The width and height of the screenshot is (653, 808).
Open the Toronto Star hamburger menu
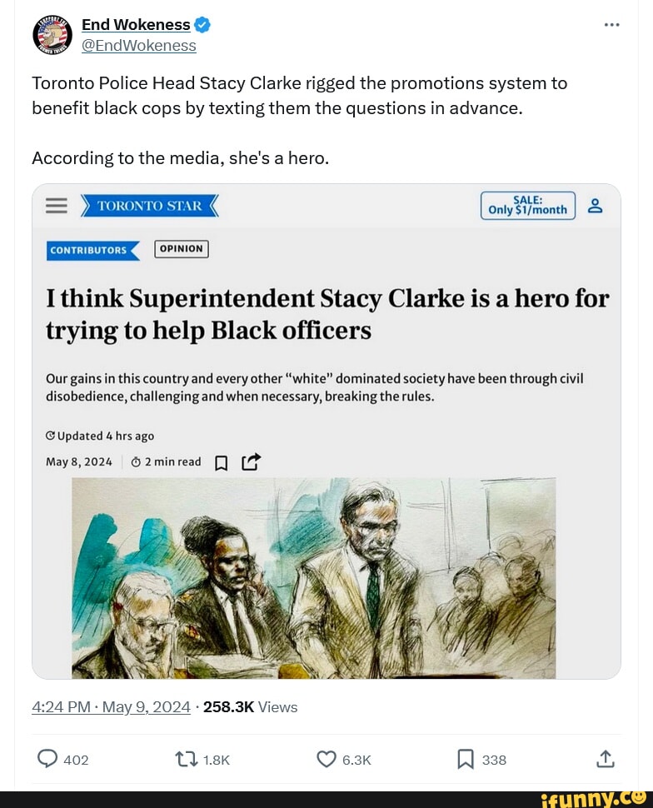[56, 205]
